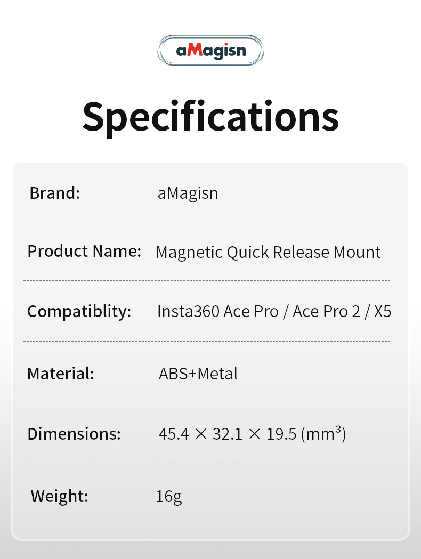Click the word Mount in product name

(x=357, y=252)
